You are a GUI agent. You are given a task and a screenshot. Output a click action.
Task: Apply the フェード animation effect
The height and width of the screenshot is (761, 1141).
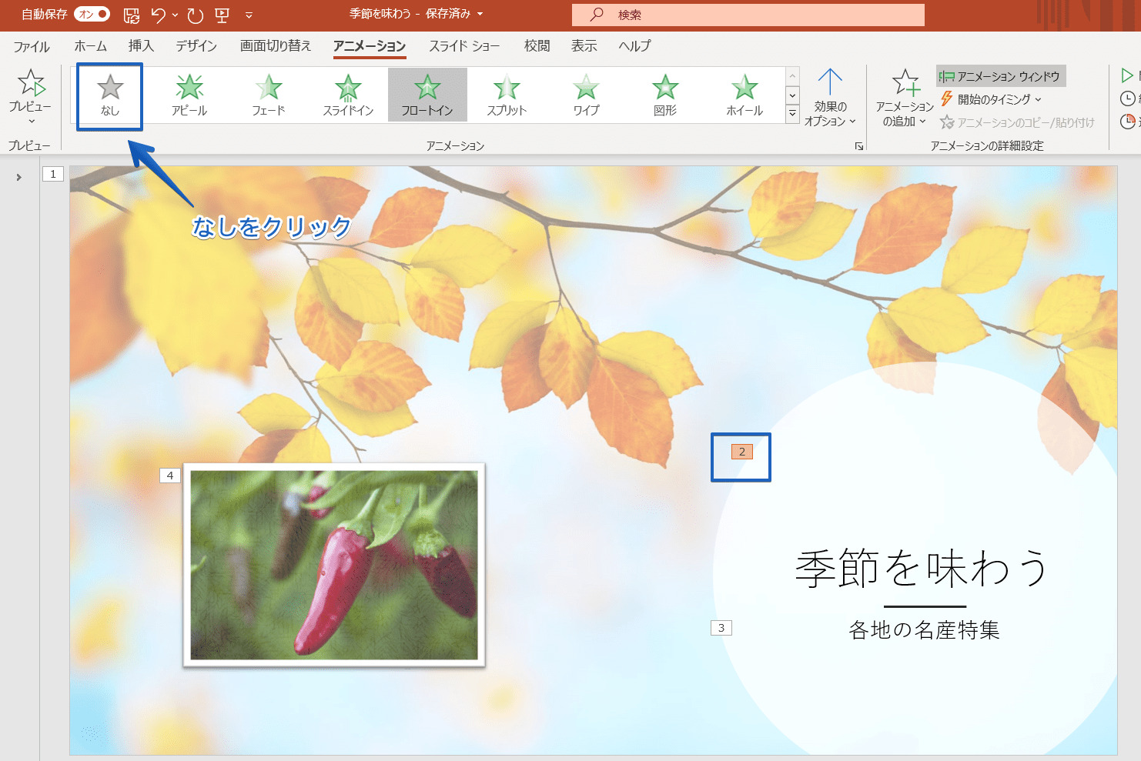click(269, 96)
